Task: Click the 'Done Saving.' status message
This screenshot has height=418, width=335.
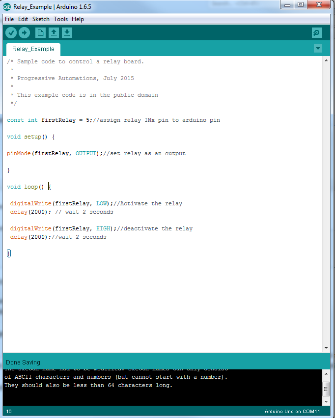Action: 24,362
